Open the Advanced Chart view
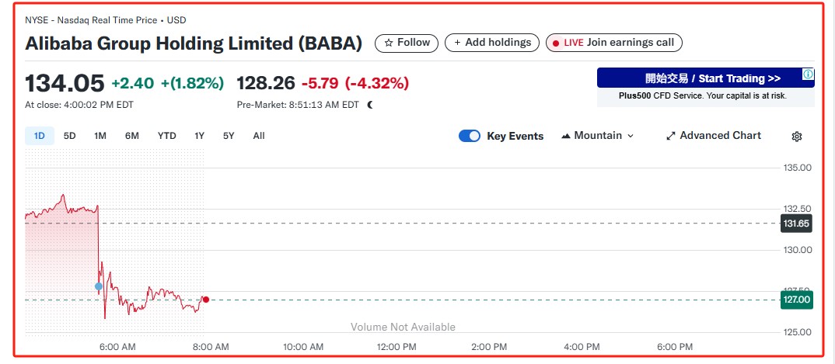 pyautogui.click(x=713, y=136)
